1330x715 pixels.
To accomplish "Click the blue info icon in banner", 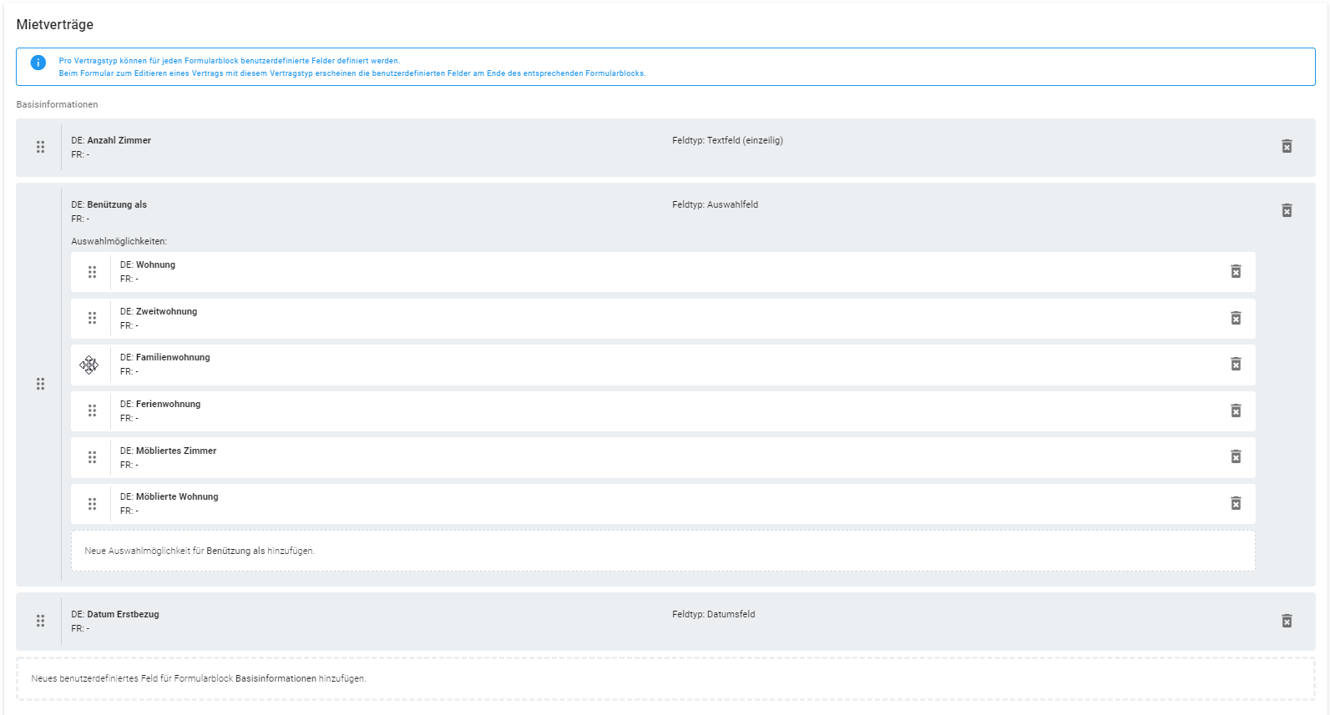I will (x=38, y=63).
